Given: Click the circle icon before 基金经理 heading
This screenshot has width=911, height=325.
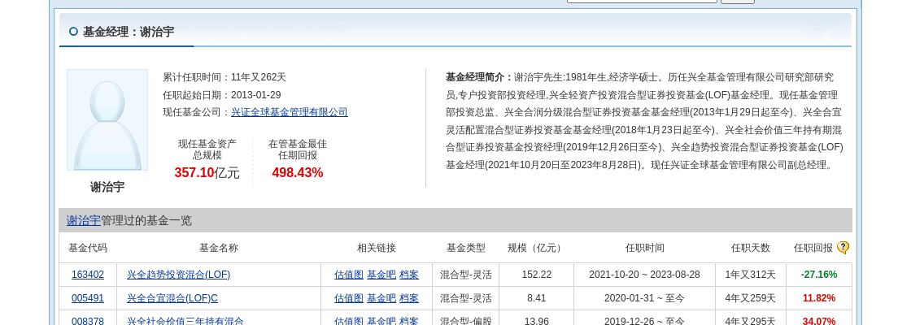Looking at the screenshot, I should (x=73, y=32).
